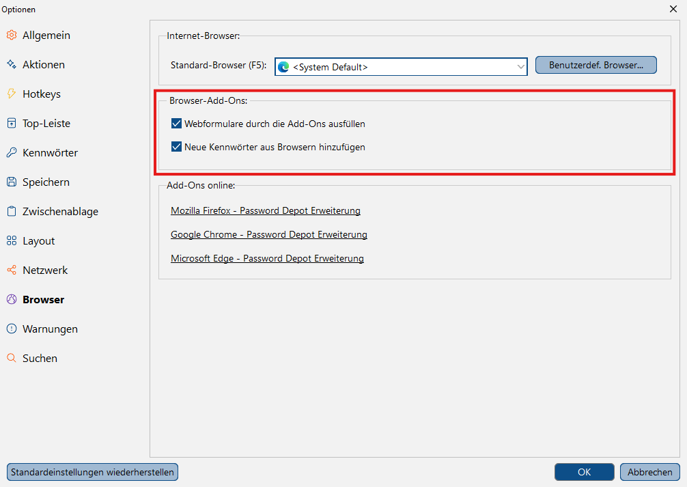
Task: Toggle Neue Kennwörter aus Browsern hinzufügen
Action: (177, 147)
